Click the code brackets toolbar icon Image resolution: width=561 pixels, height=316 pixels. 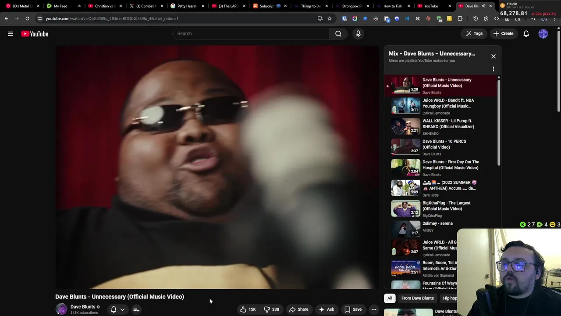point(497,18)
